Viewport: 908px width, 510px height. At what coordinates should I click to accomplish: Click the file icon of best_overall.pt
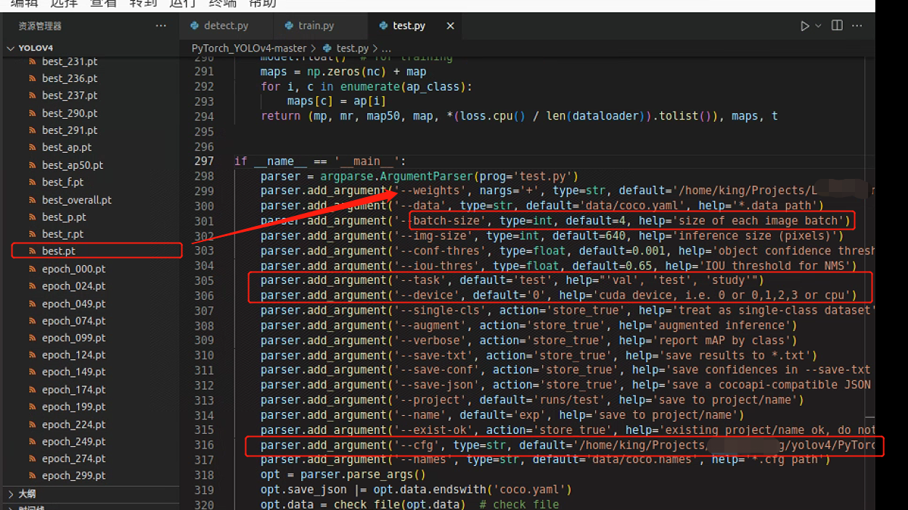click(x=33, y=199)
